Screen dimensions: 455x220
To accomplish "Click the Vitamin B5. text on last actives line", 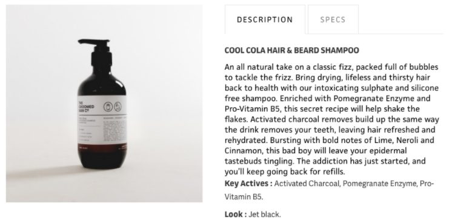I will click(x=244, y=197).
